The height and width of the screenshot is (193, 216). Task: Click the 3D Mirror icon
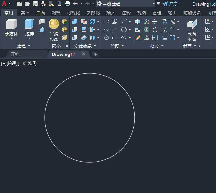point(138,22)
